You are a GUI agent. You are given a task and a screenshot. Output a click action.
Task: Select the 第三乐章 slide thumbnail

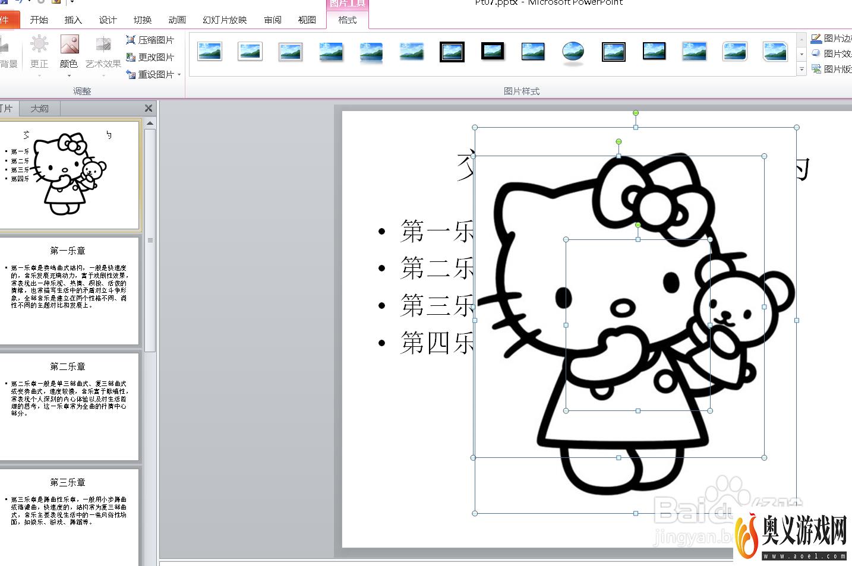[x=70, y=517]
